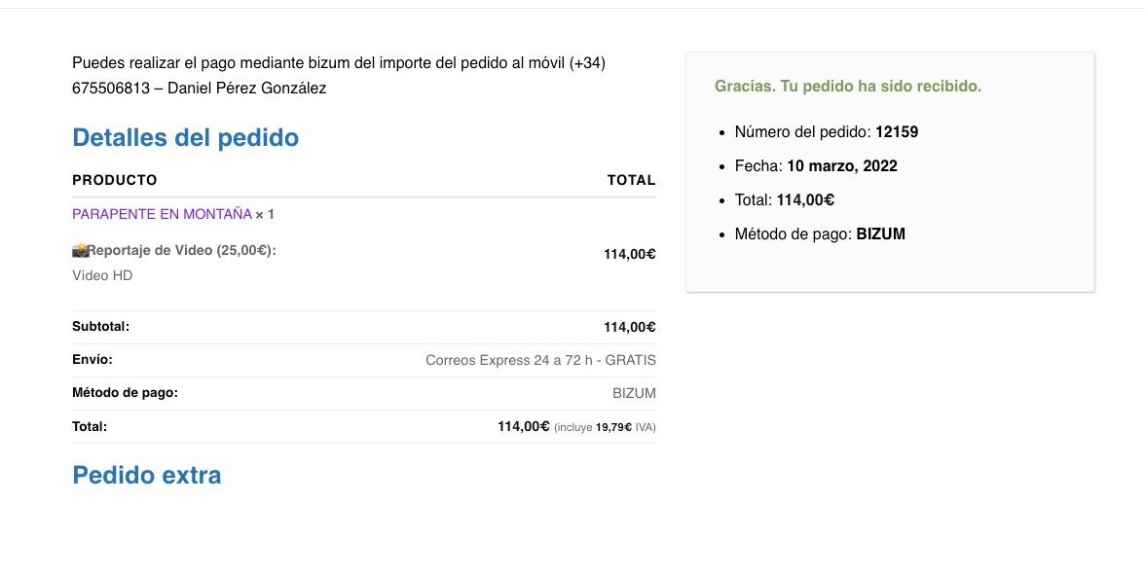This screenshot has width=1145, height=574.
Task: Click BIZUM in the order summary box
Action: (880, 234)
